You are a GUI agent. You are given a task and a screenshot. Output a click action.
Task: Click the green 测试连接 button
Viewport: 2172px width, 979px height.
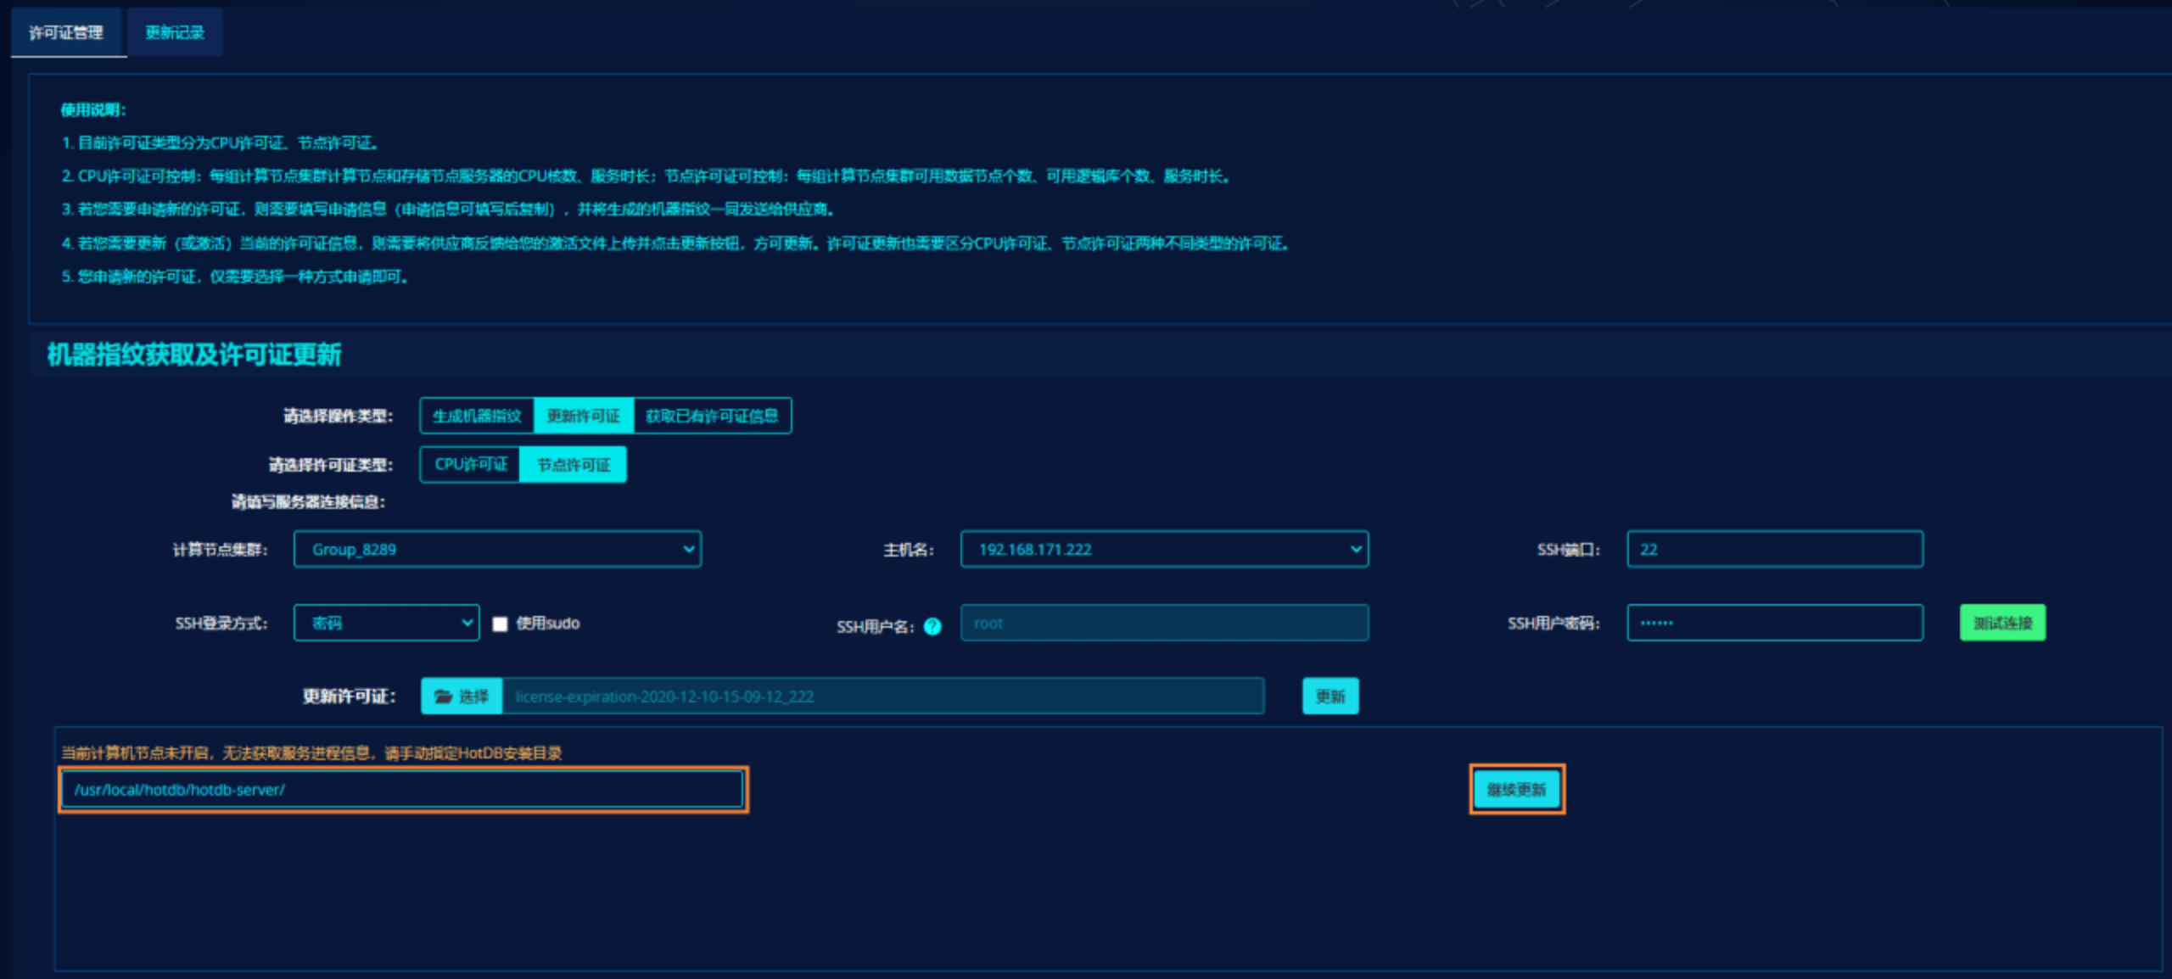coord(2001,623)
